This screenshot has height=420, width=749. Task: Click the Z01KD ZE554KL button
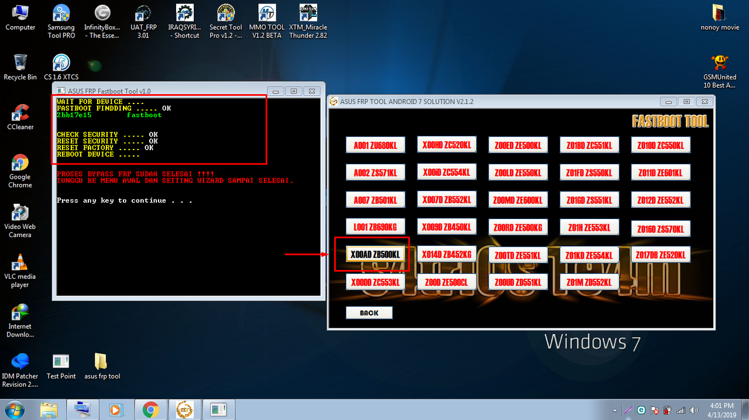pos(589,255)
